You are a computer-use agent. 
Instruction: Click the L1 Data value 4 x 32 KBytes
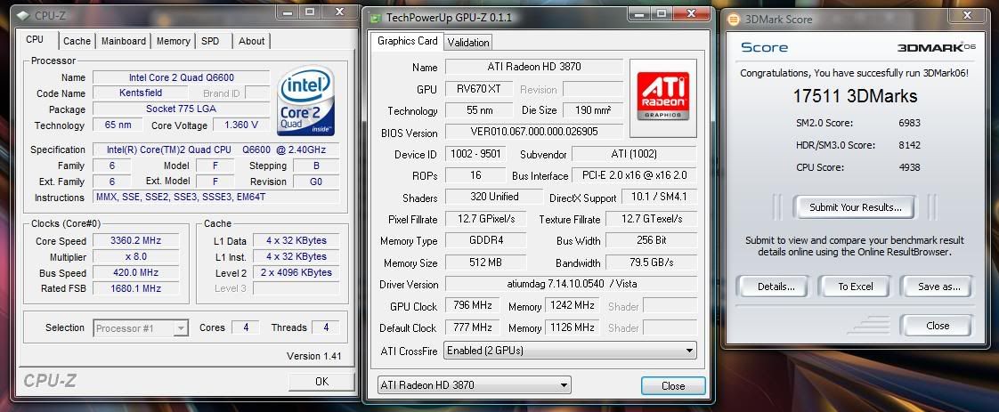[x=296, y=241]
